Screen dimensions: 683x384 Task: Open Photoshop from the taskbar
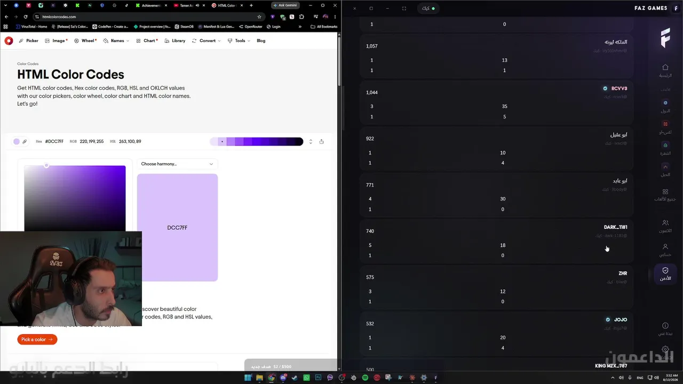318,378
